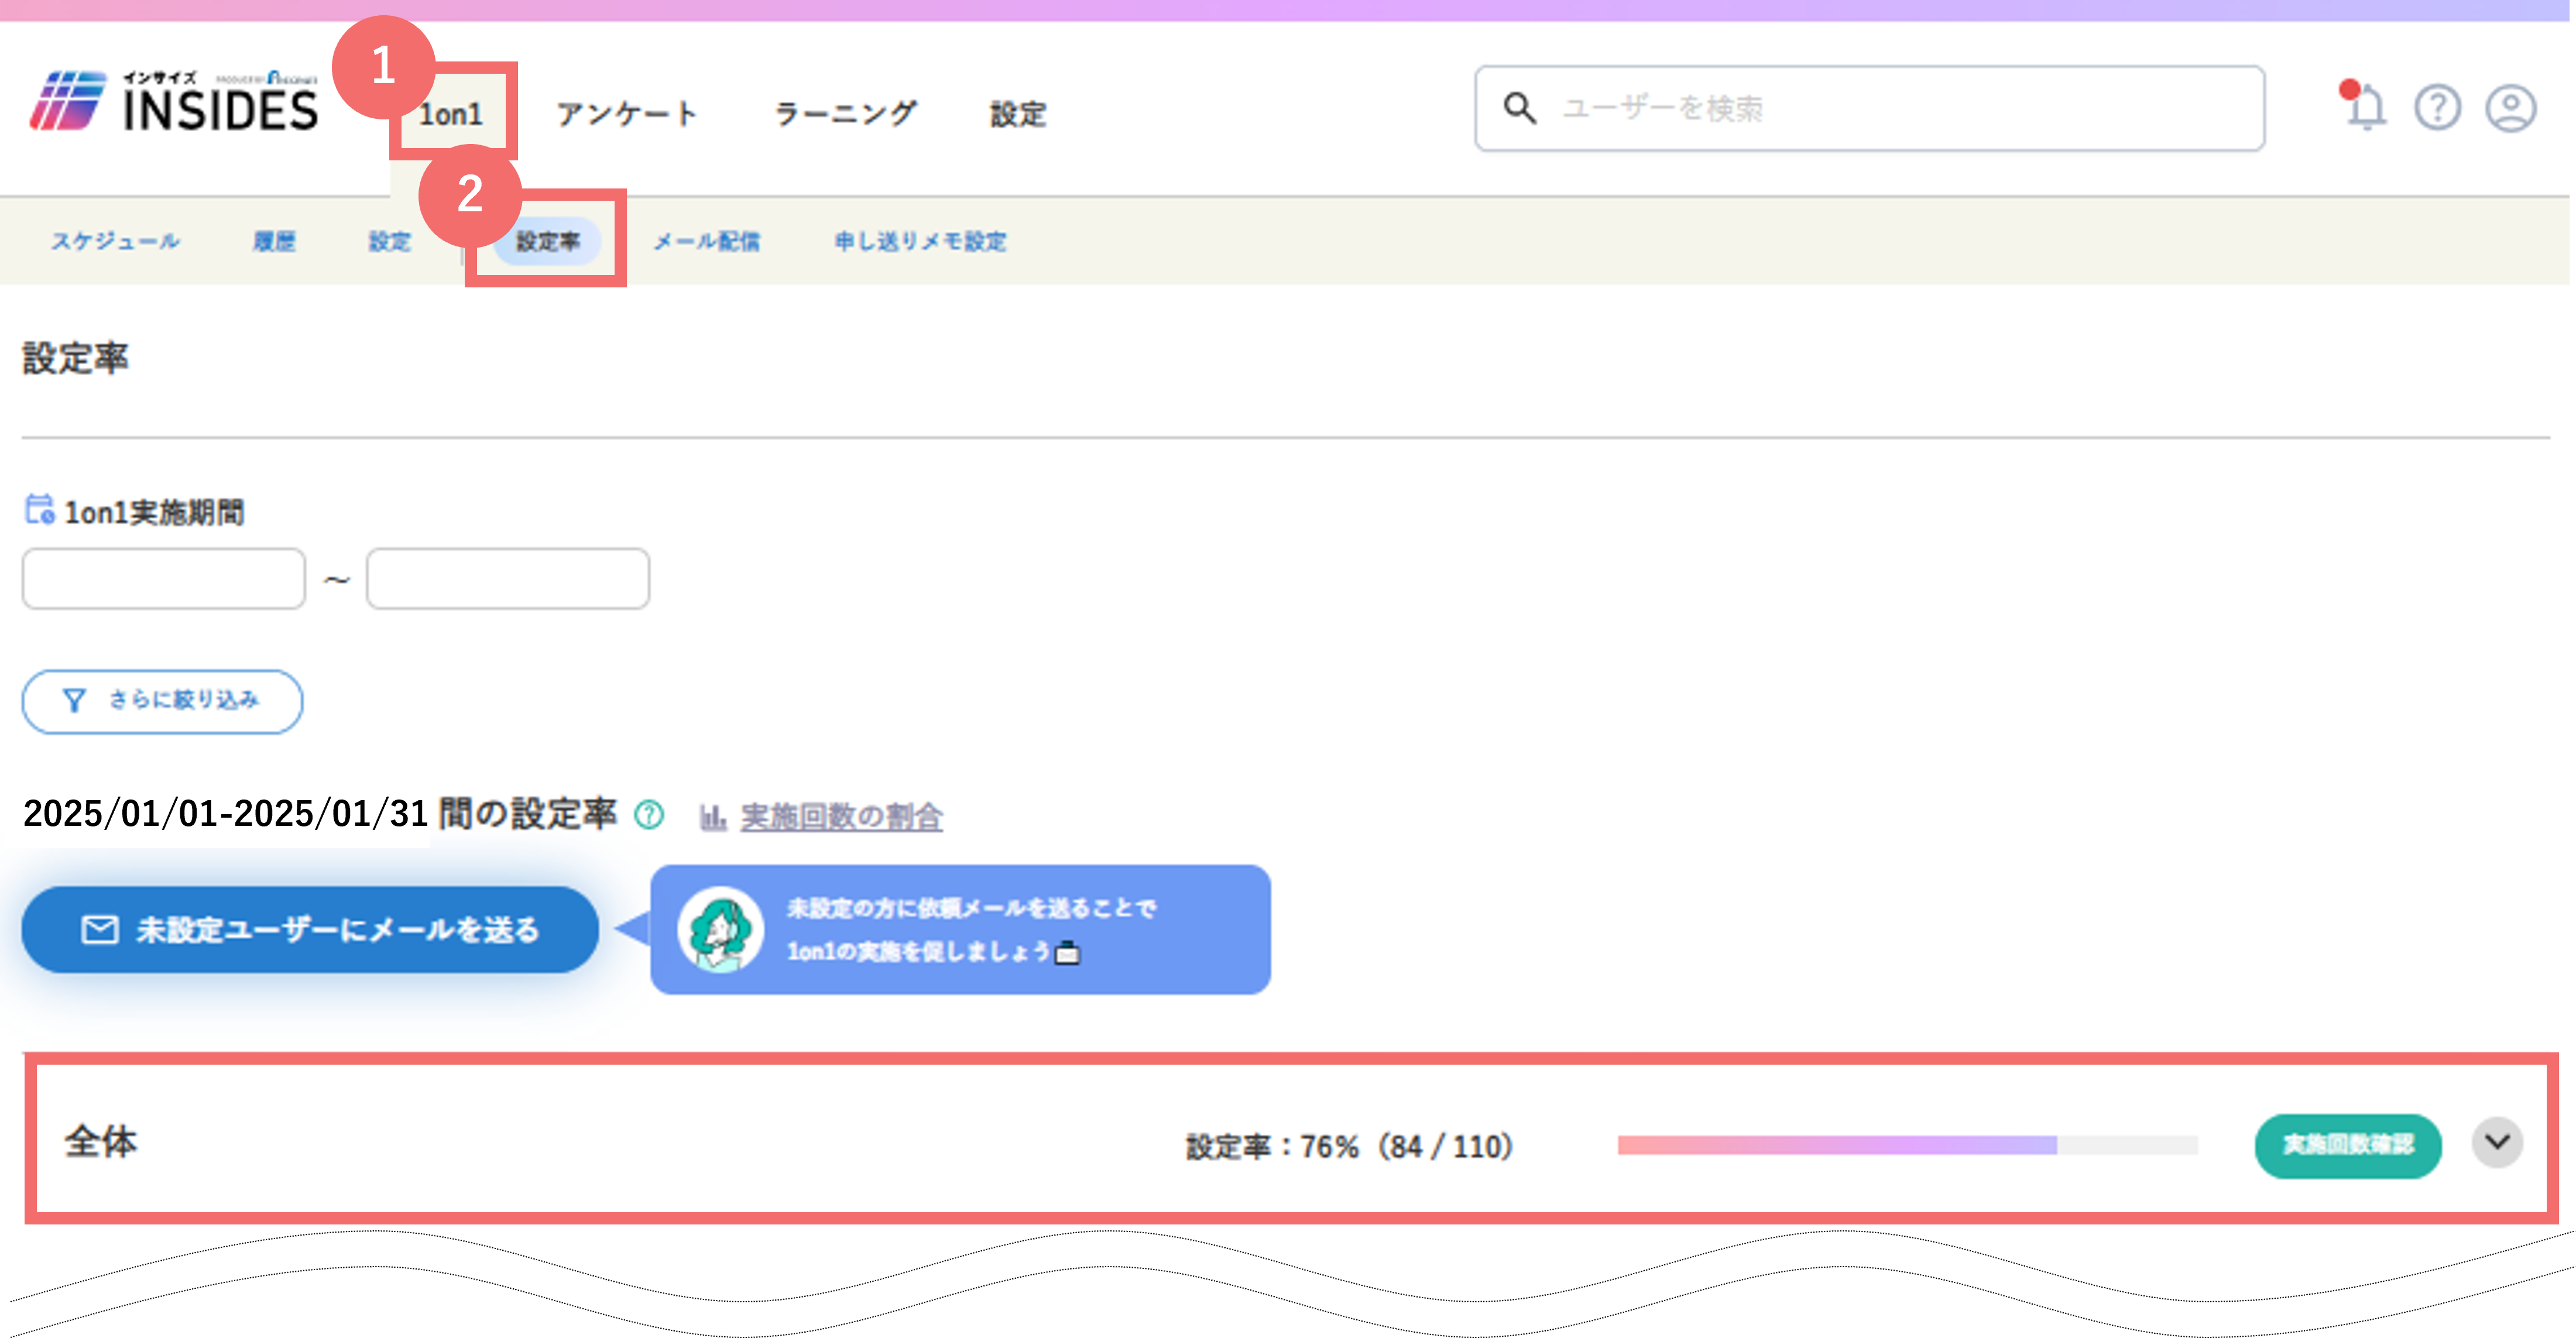Open the user account profile icon
The image size is (2576, 1338).
(x=2510, y=107)
